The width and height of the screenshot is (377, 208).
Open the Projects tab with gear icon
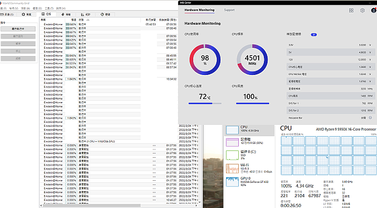[x=27, y=15]
